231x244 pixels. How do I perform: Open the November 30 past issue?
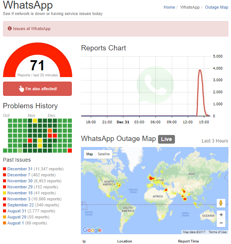(20, 181)
